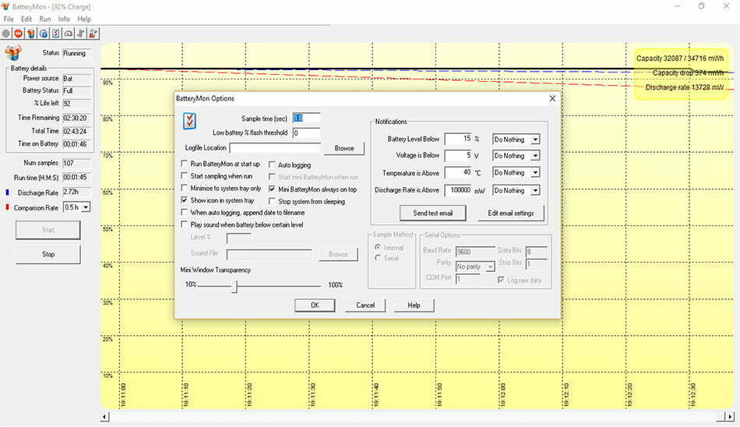Enable Play sound when battery below level

click(184, 225)
